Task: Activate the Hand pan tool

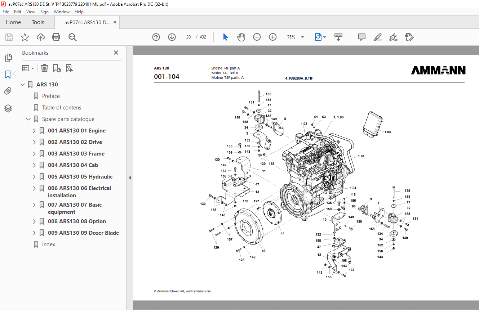Action: pyautogui.click(x=241, y=37)
